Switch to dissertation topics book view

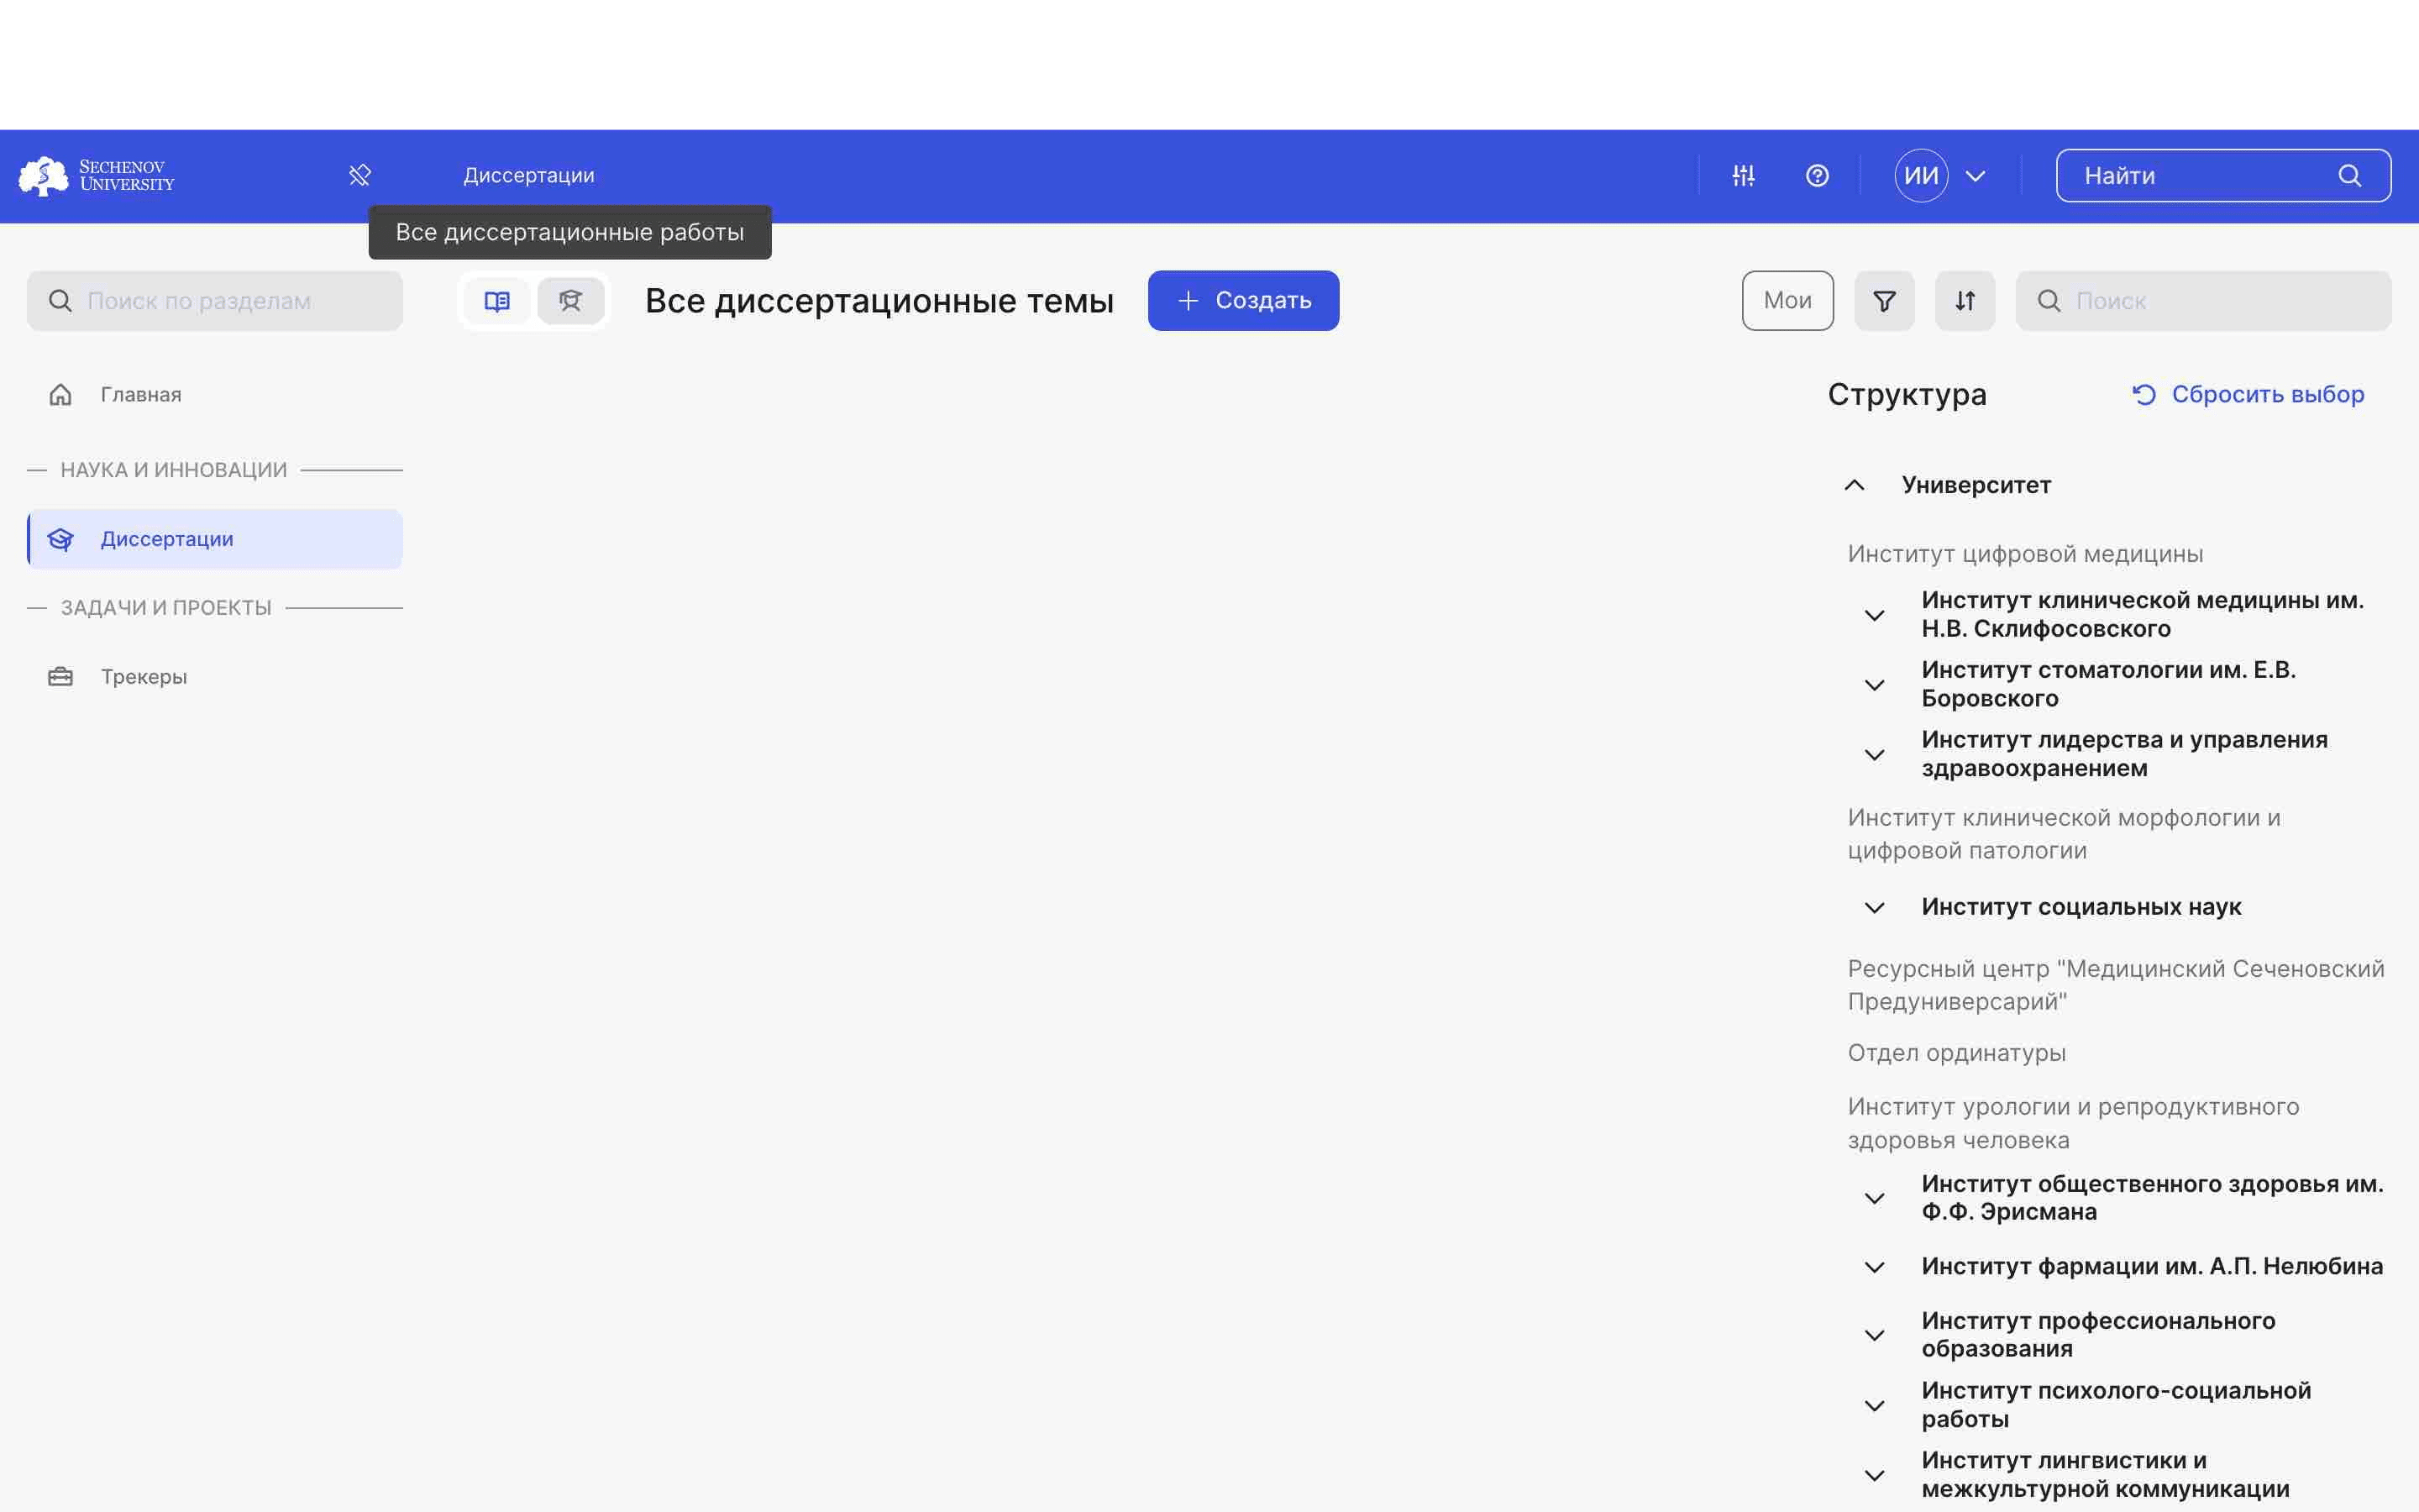(496, 301)
